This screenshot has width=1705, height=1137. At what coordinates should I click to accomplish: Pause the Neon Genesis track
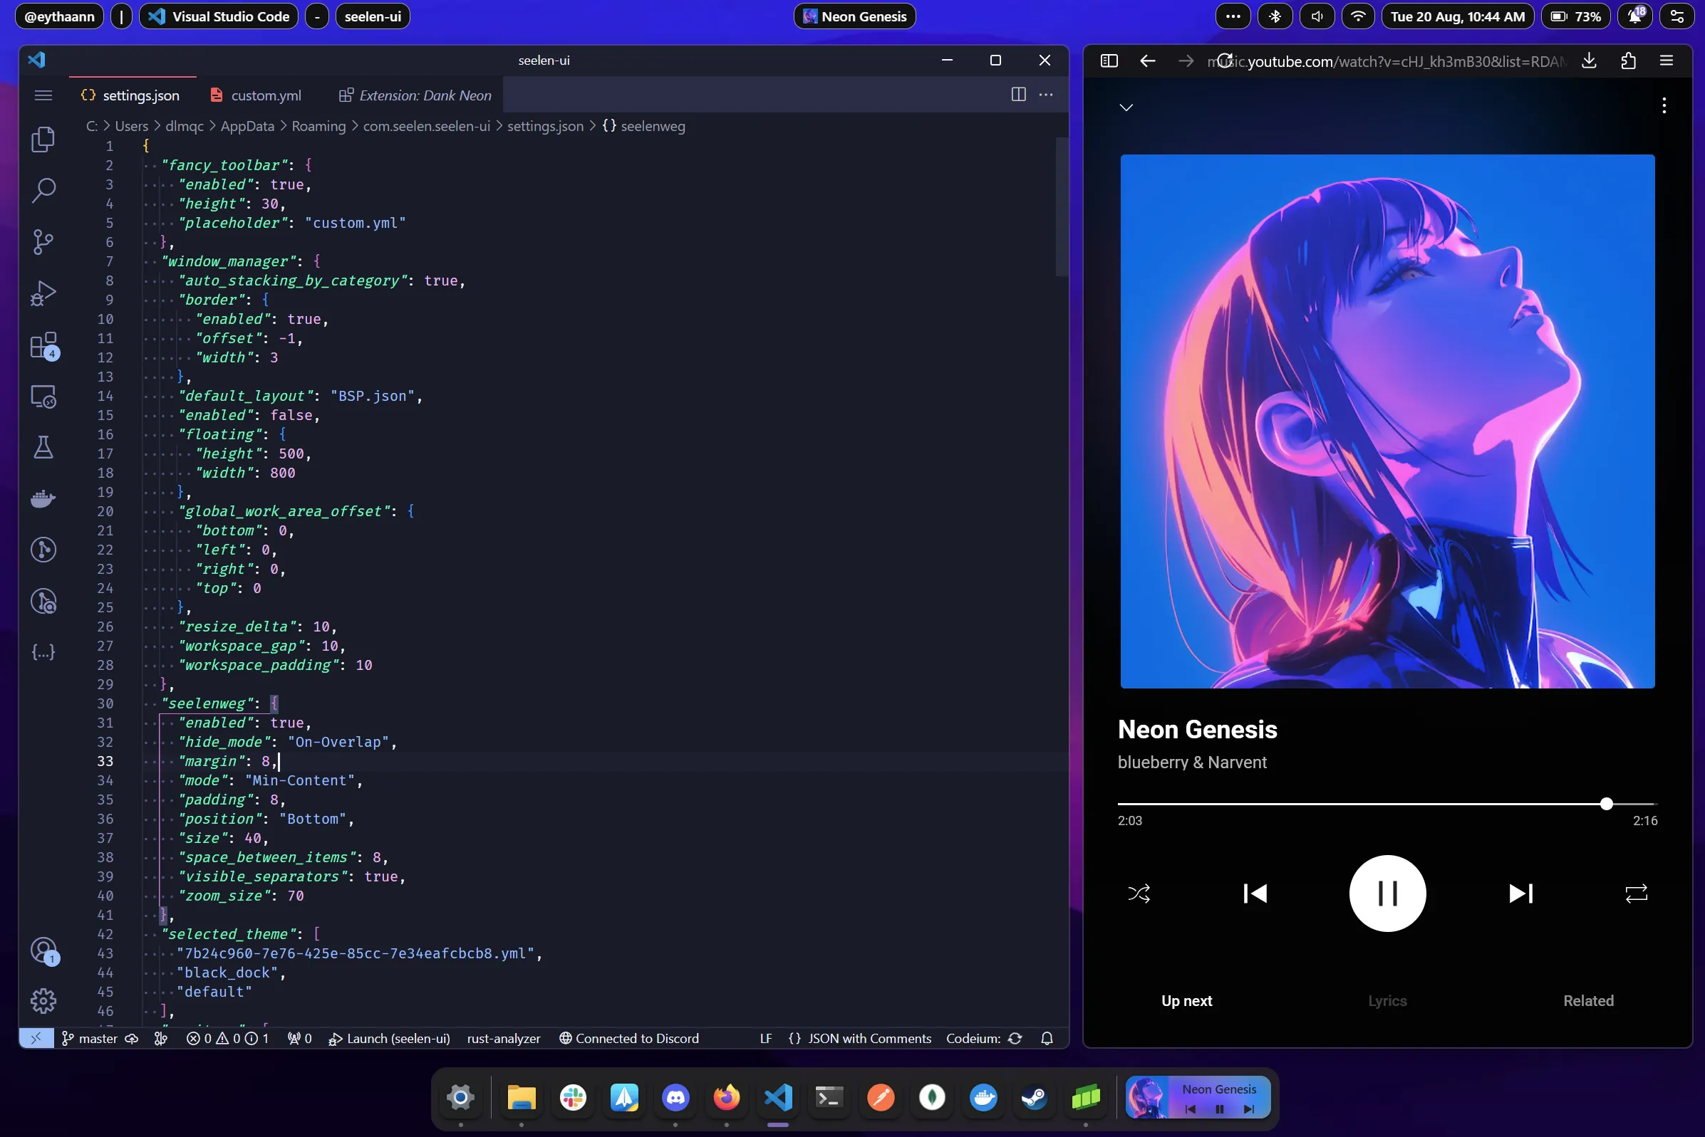(x=1387, y=894)
